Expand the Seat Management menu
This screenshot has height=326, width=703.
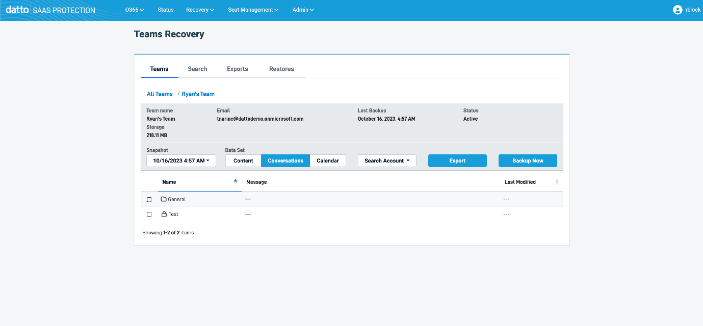point(253,10)
